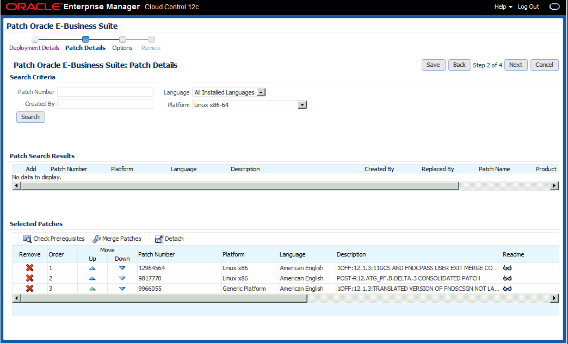Screen dimensions: 568x344
Task: Click the Save button
Action: (433, 65)
